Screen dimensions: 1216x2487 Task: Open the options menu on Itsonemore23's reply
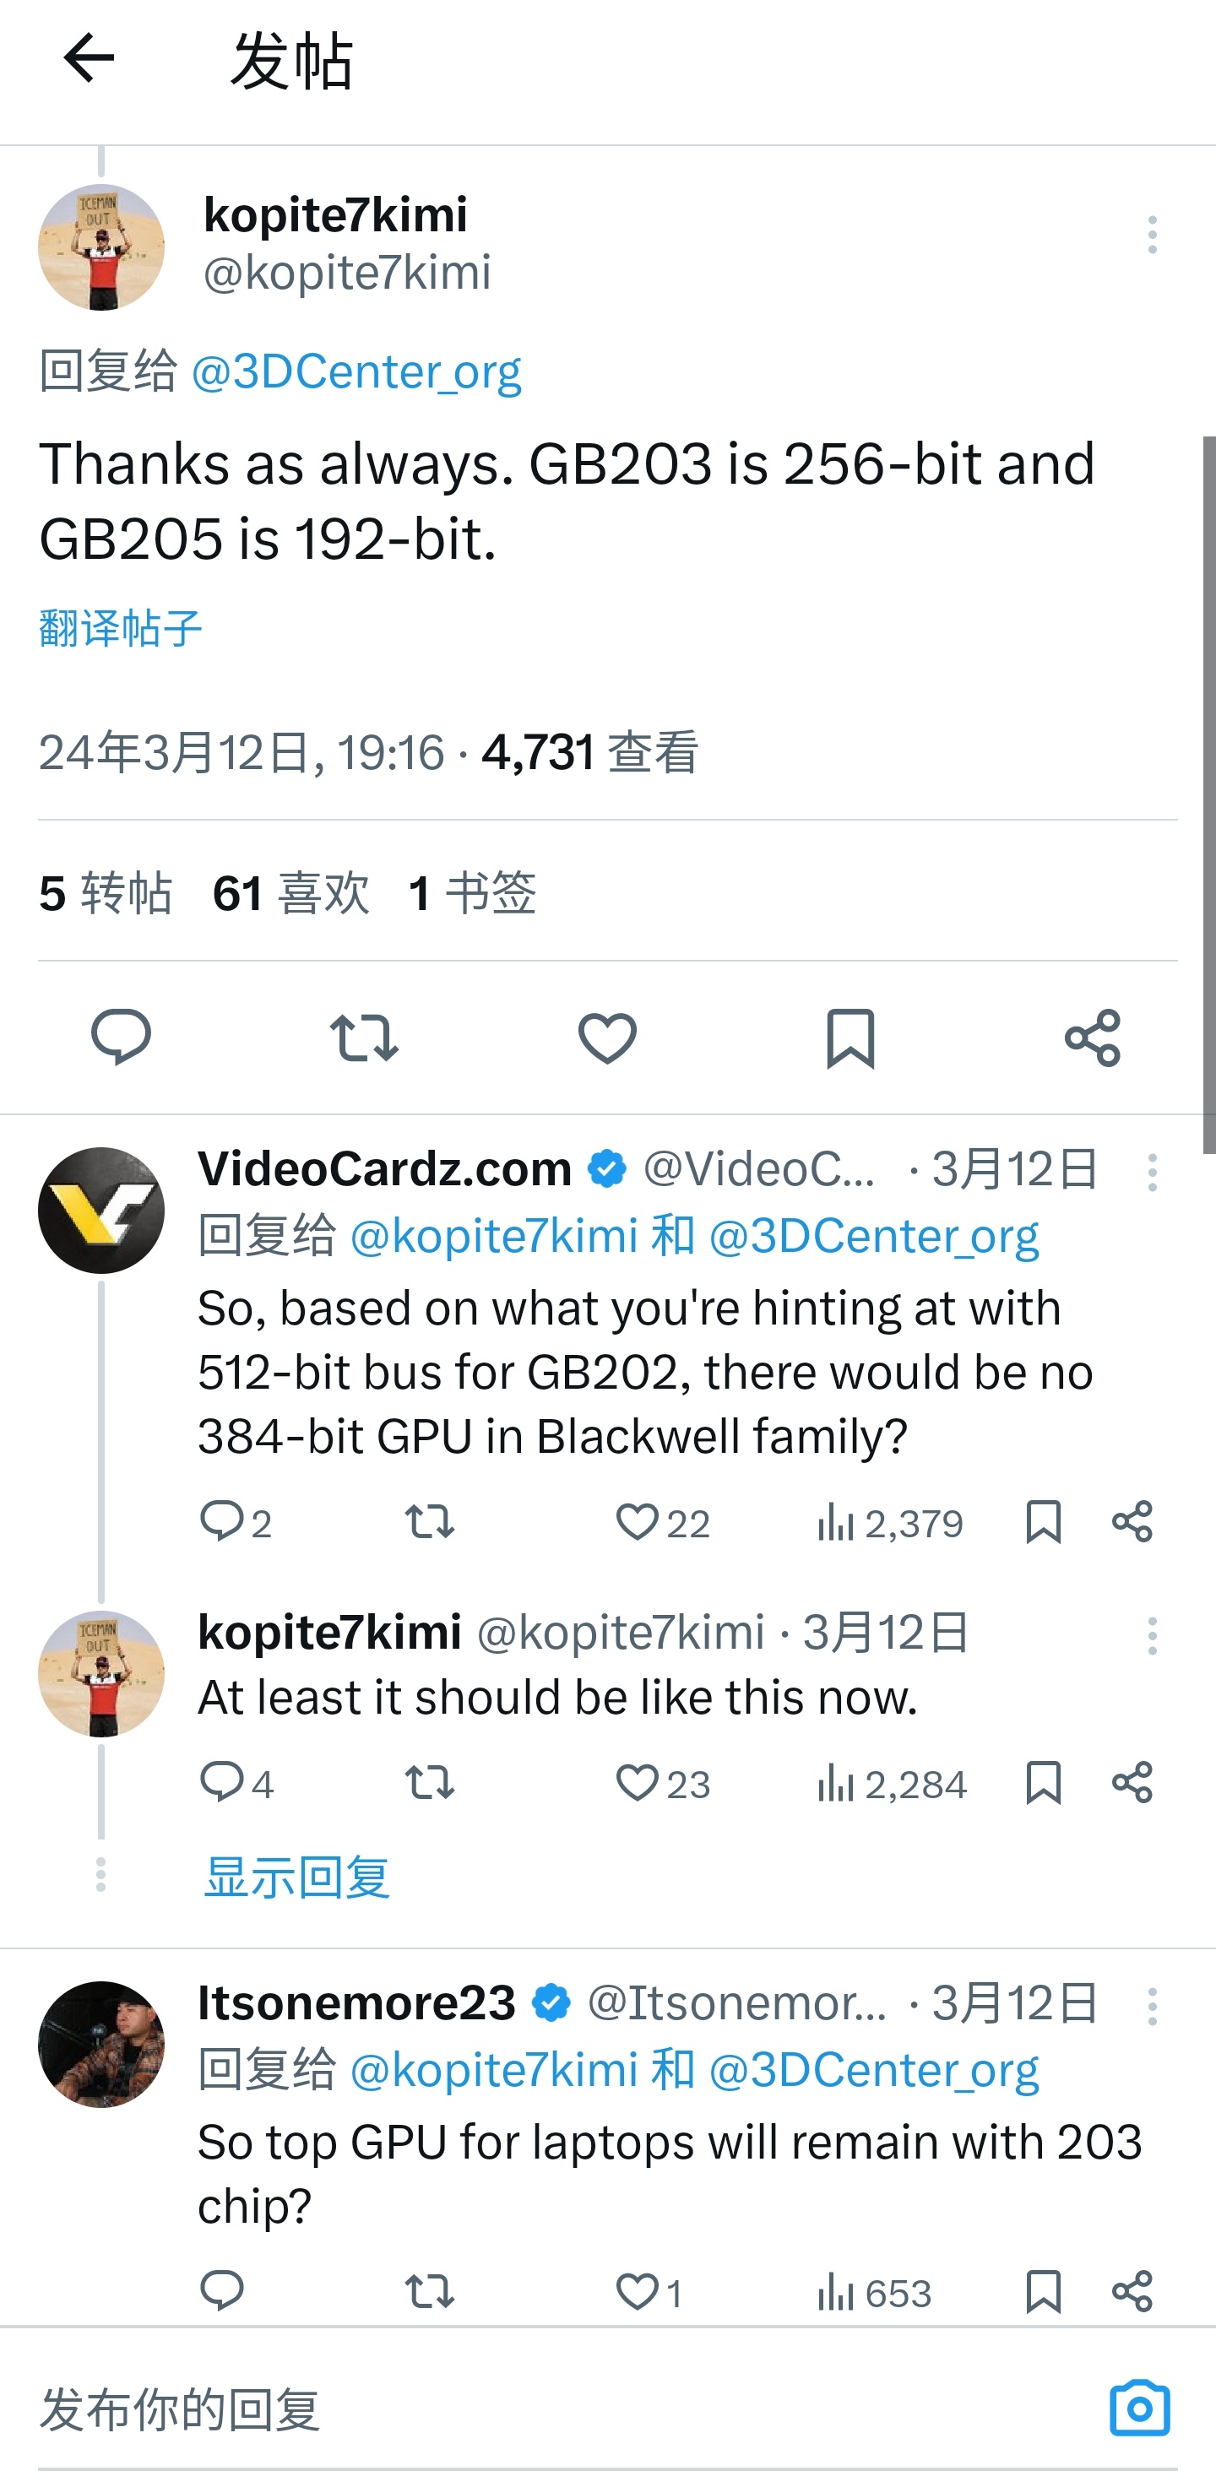[1154, 2003]
